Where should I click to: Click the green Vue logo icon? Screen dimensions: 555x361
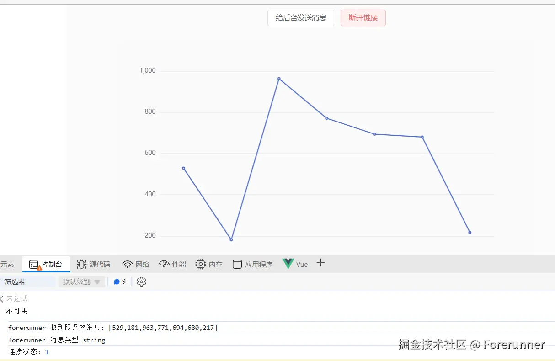pyautogui.click(x=288, y=264)
